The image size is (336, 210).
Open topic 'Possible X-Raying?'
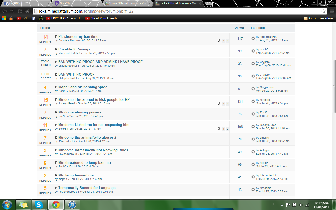(74, 49)
